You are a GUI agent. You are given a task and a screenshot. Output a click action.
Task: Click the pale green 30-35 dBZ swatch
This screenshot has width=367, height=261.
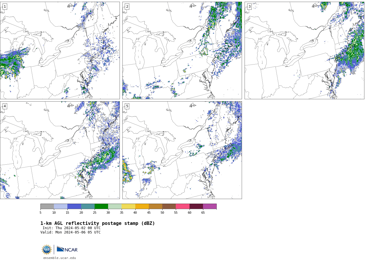pos(115,207)
